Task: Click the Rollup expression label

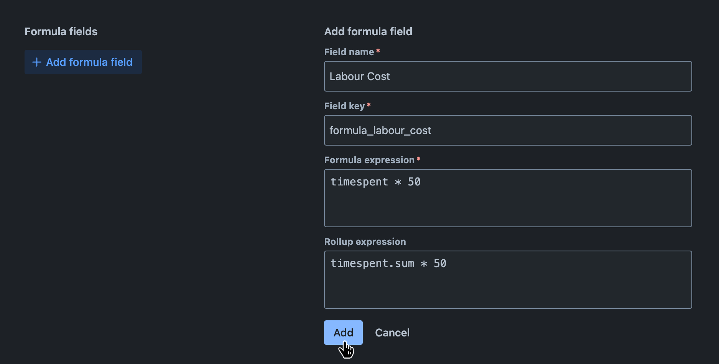Action: point(365,242)
